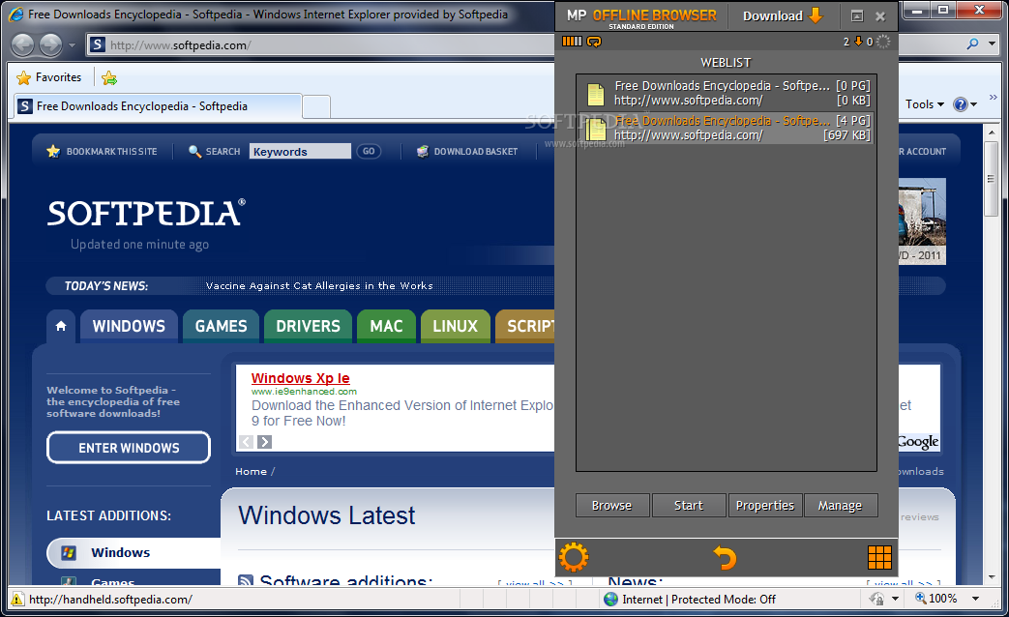Click the page vertical scrollbar thumb

coord(992,178)
